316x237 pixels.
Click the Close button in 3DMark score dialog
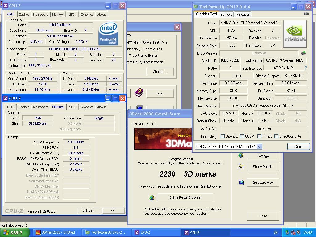point(263,216)
